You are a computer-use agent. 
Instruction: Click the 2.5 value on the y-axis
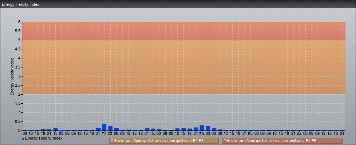18,85
